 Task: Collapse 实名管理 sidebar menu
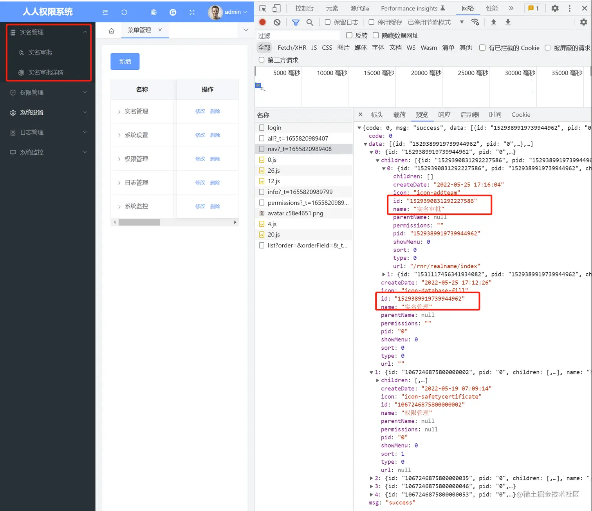coord(49,32)
